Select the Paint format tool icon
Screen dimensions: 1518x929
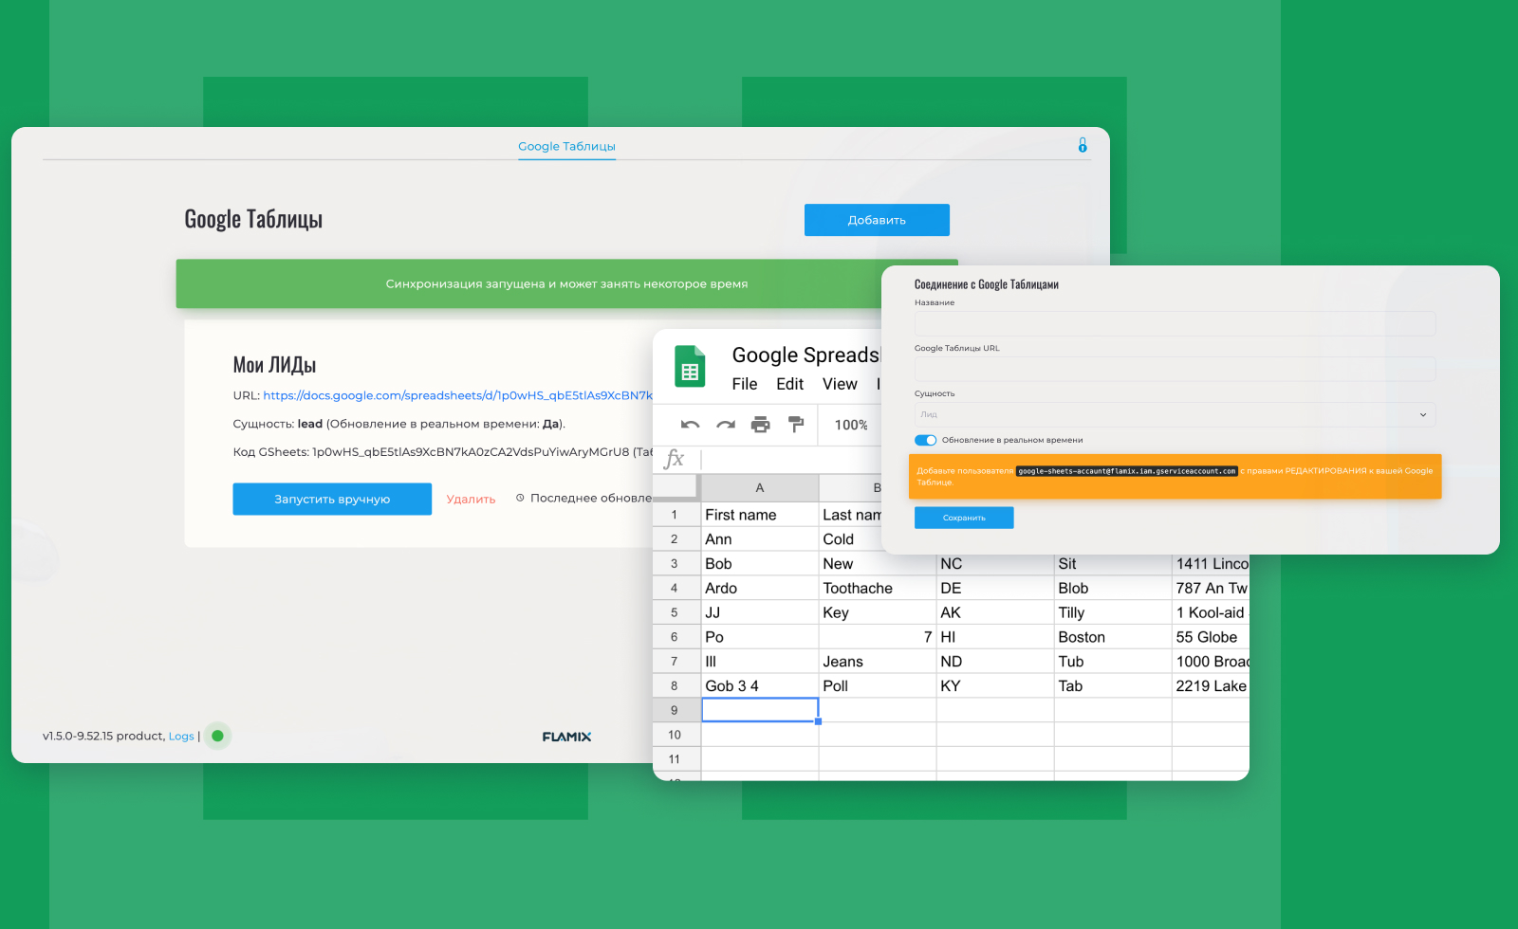[x=796, y=425]
